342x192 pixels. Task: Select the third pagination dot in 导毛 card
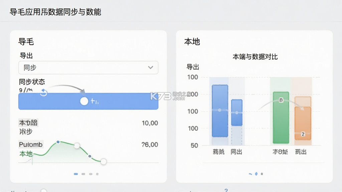pos(91,174)
